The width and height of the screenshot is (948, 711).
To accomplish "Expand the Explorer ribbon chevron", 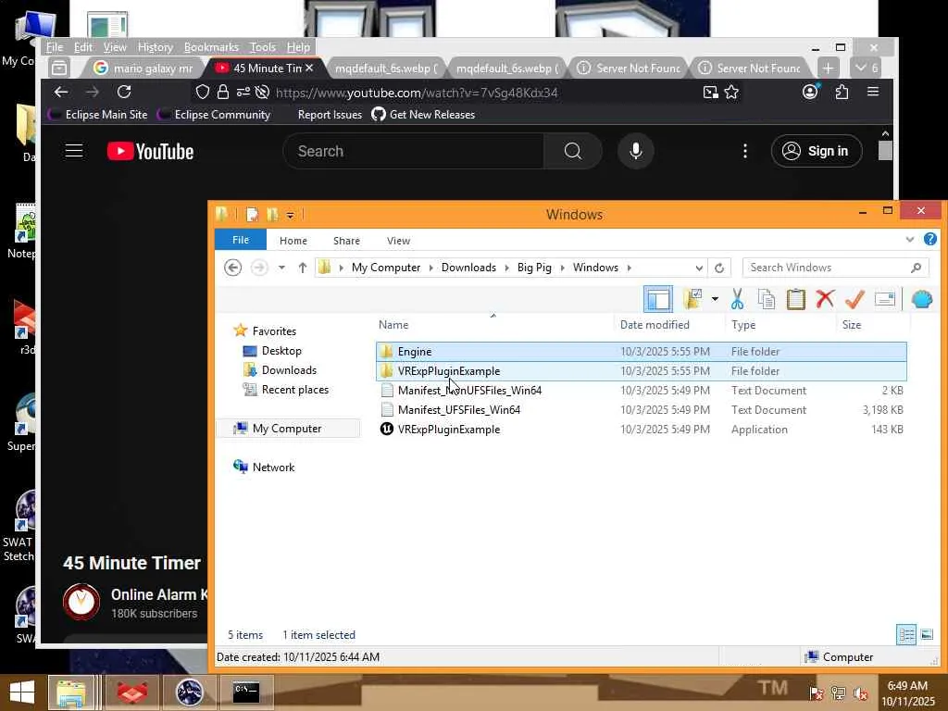I will [909, 240].
